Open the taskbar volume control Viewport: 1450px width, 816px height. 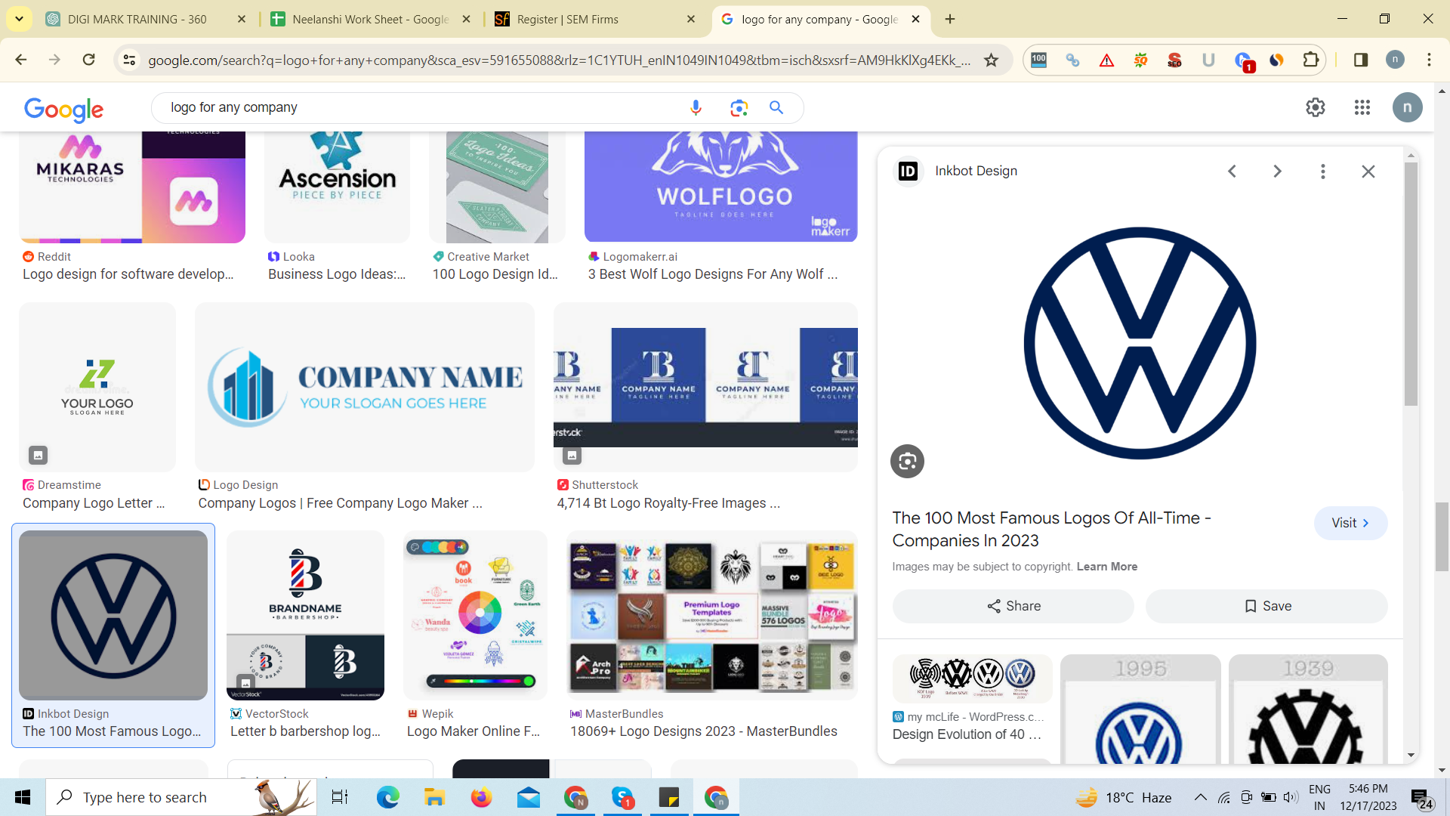[1290, 797]
